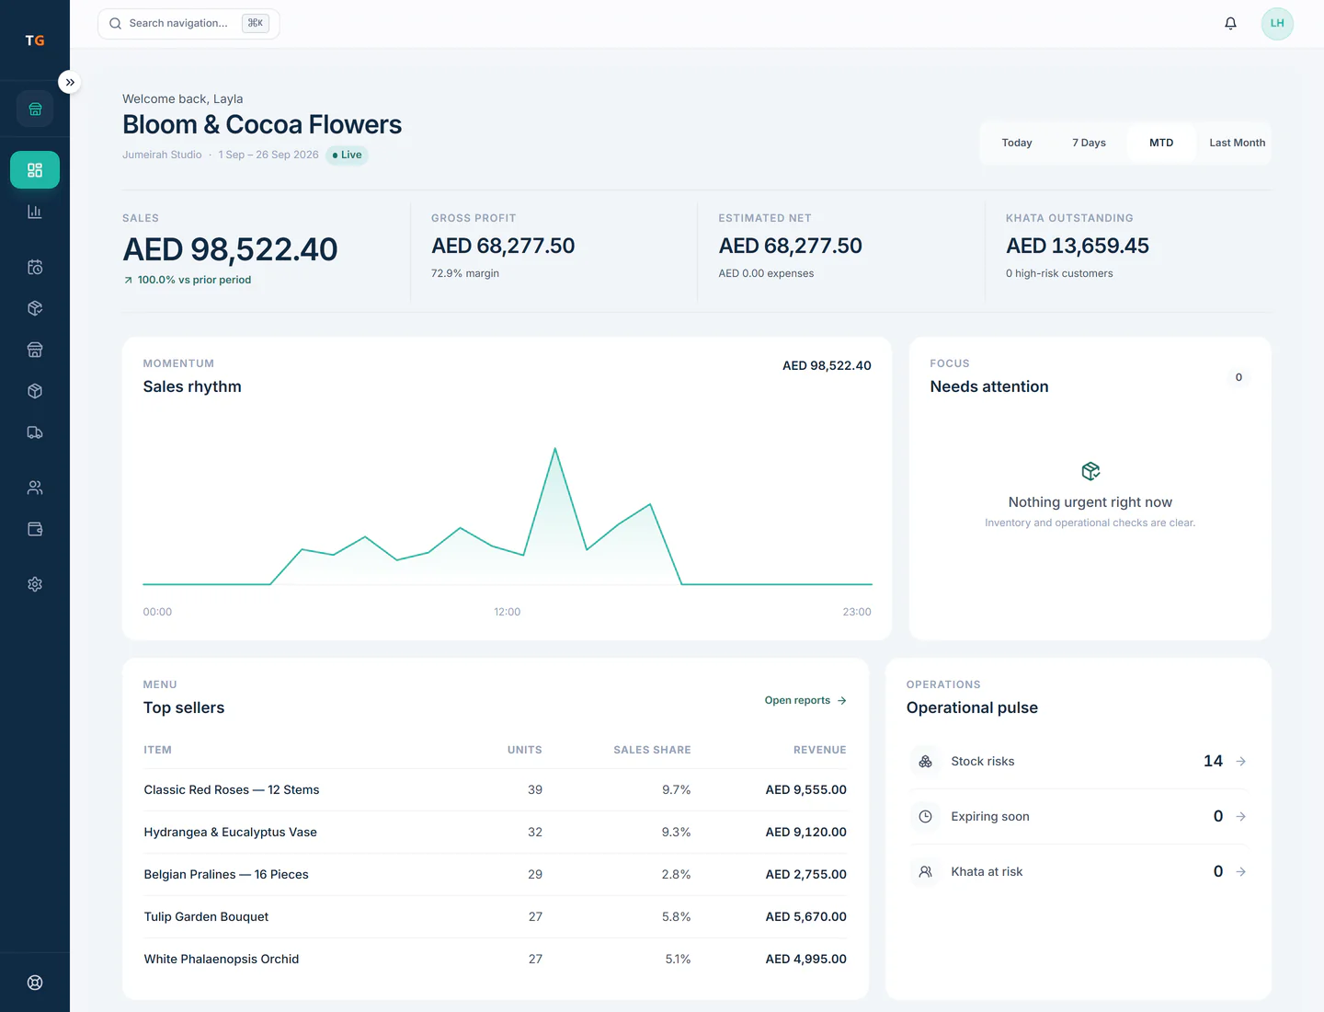Open the Stock risks row arrow
This screenshot has width=1324, height=1012.
click(x=1240, y=761)
